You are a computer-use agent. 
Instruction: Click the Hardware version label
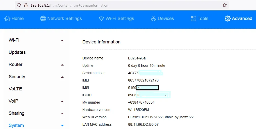(x=96, y=110)
